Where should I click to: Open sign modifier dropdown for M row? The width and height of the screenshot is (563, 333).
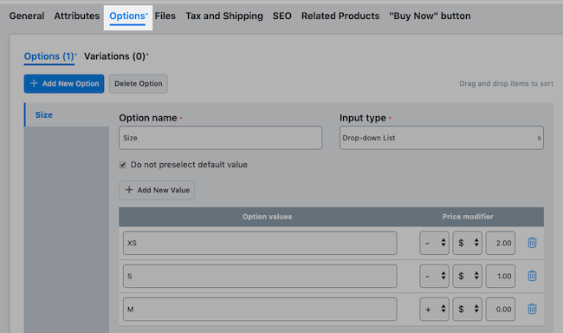(x=434, y=310)
